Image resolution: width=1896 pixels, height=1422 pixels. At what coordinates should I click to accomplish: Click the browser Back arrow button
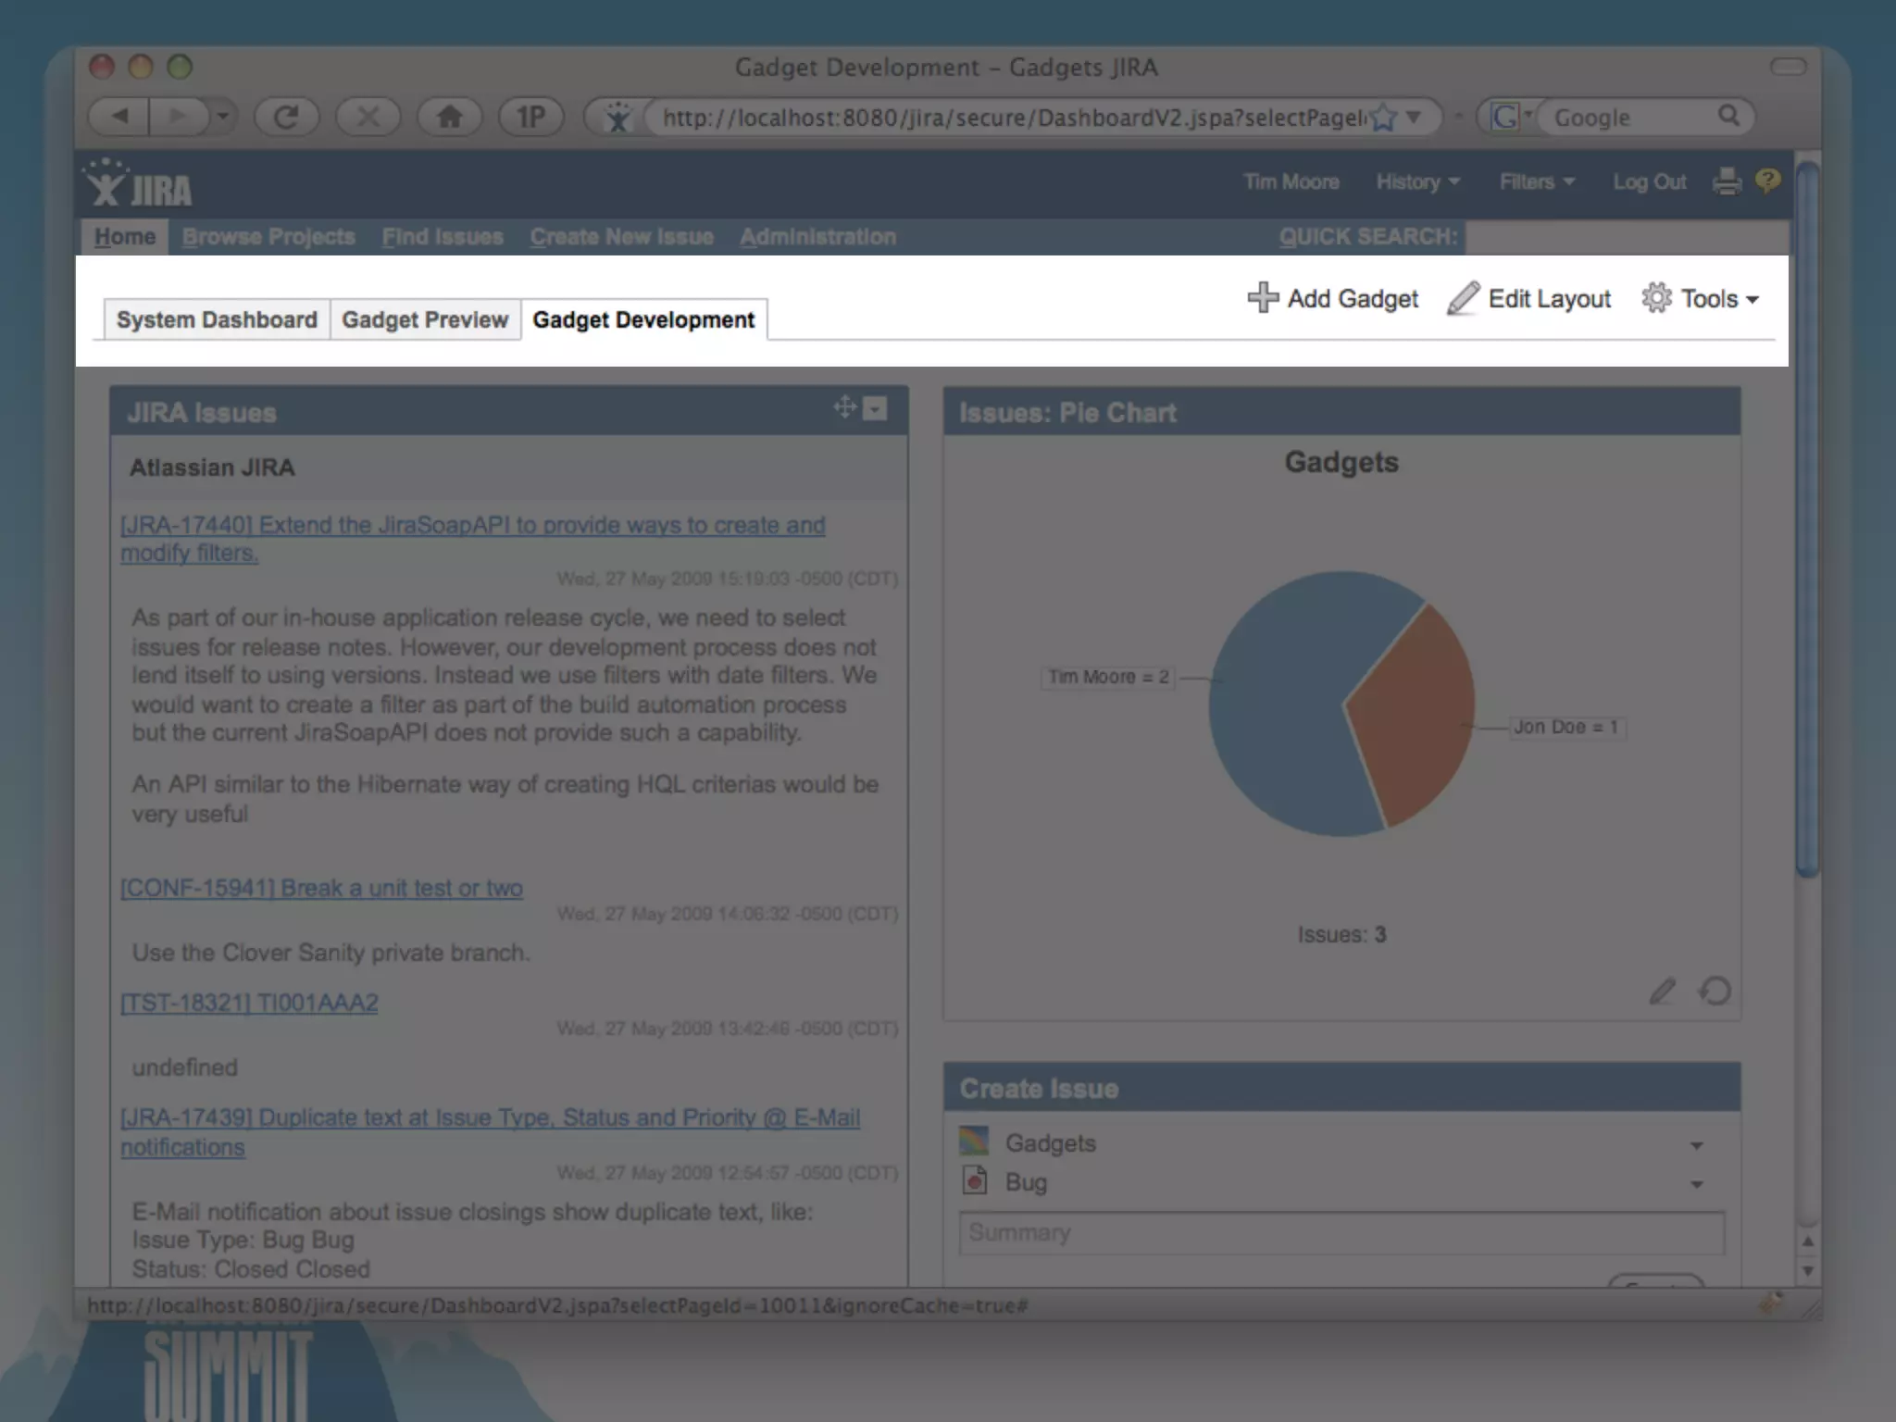118,117
